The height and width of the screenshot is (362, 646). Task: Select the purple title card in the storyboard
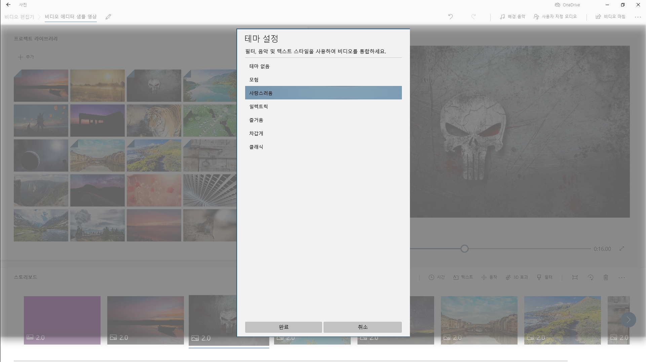[x=62, y=320]
